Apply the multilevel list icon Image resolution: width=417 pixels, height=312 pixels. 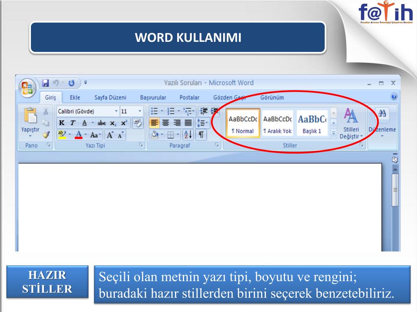[189, 111]
